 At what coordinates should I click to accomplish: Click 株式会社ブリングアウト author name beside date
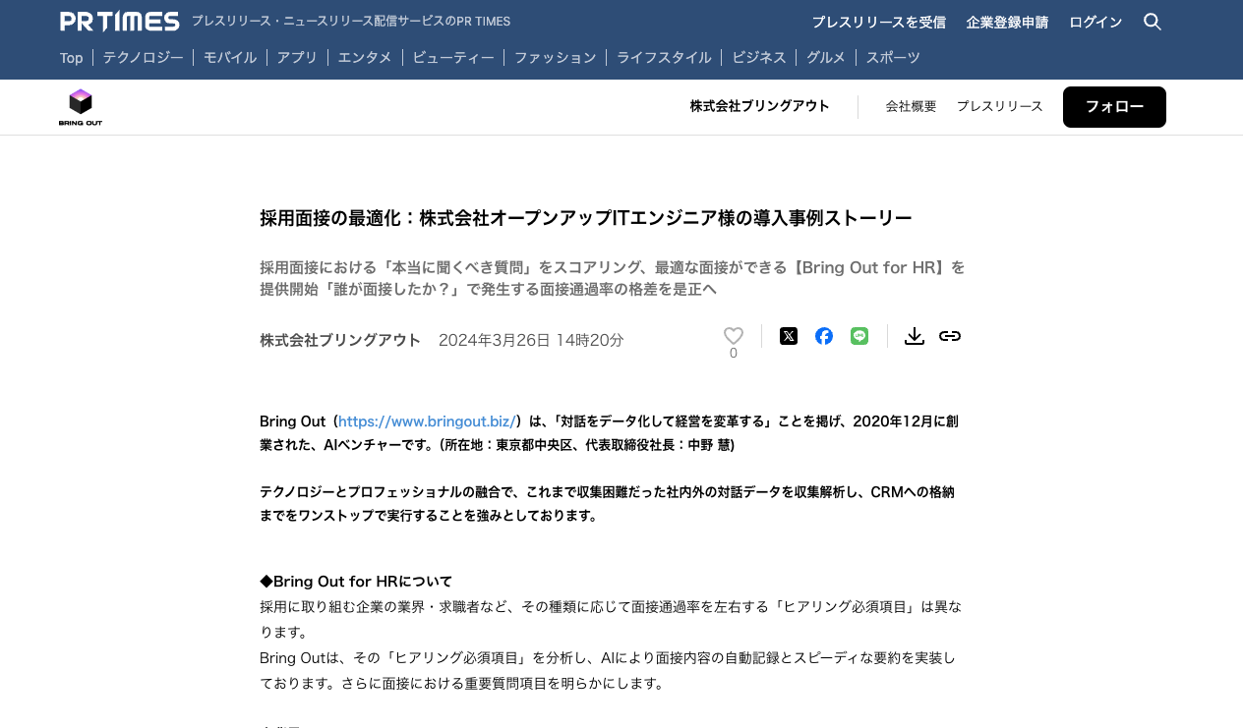[340, 340]
